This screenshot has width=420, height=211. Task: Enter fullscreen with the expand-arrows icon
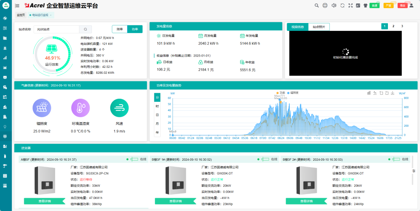click(x=350, y=5)
